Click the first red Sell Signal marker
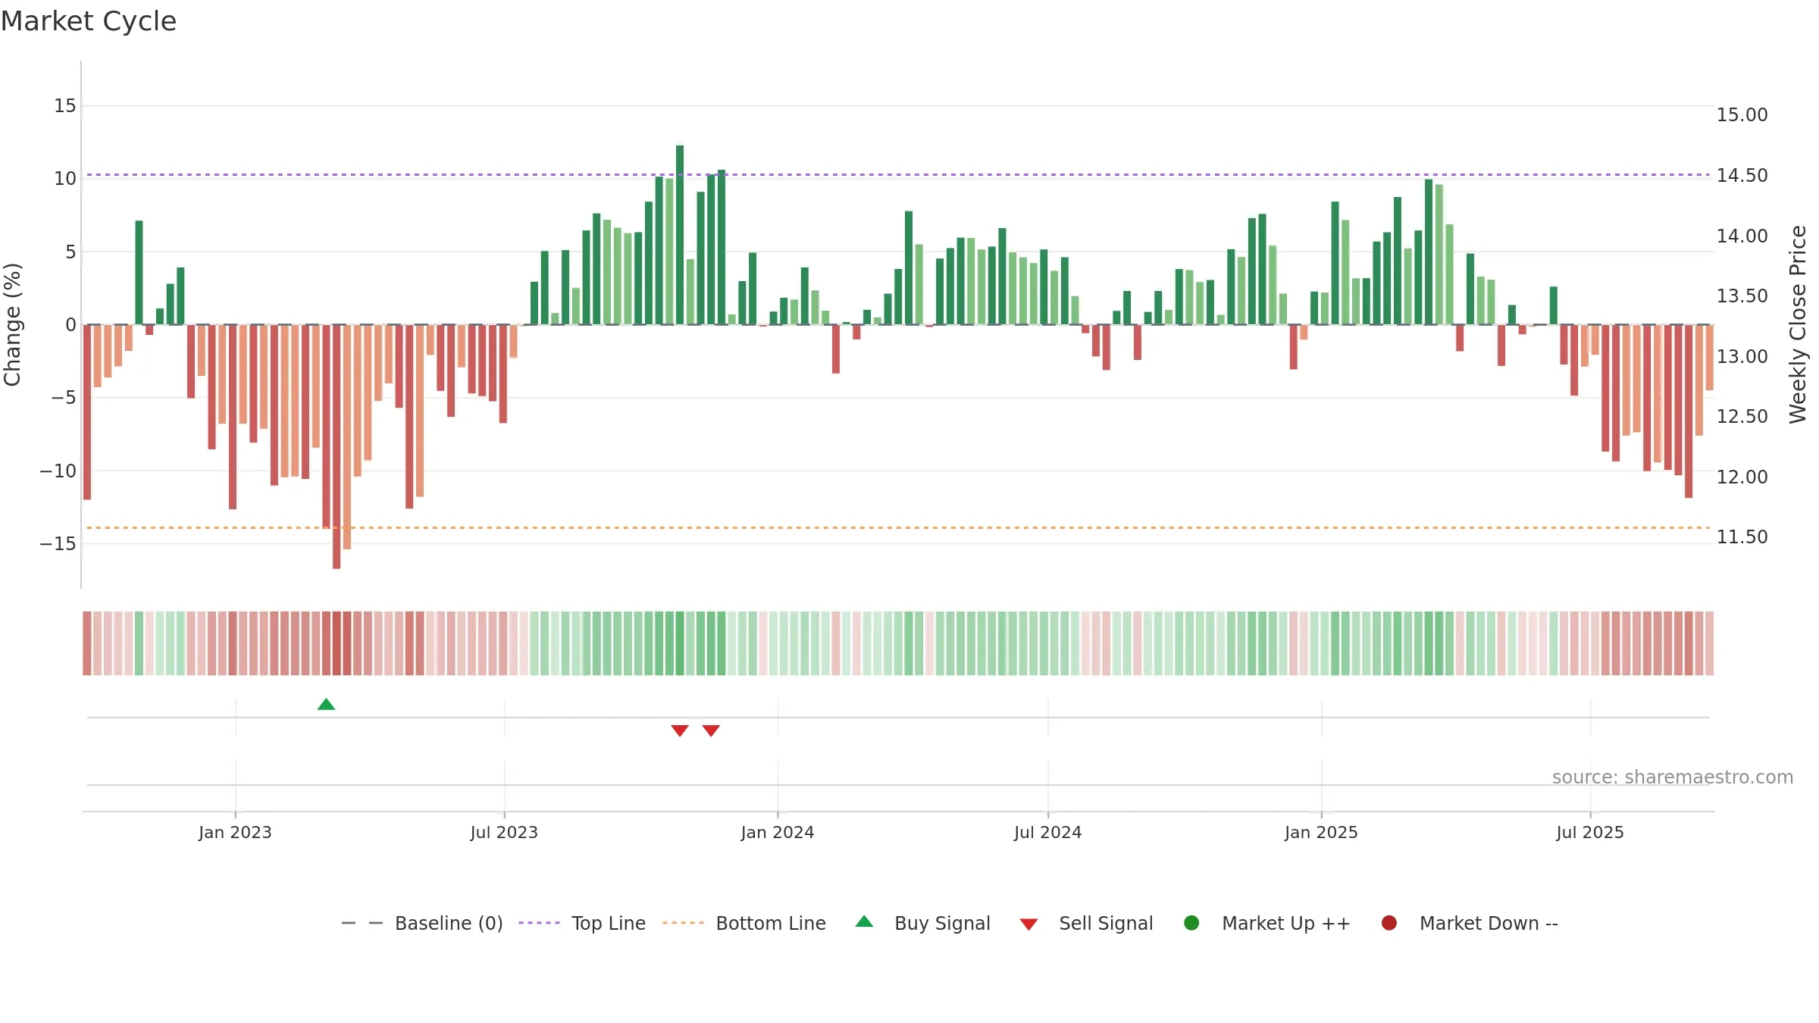 point(680,730)
